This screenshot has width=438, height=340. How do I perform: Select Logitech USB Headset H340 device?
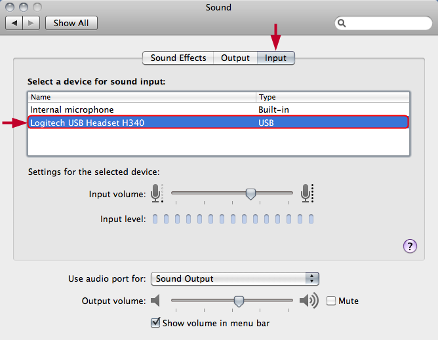[x=218, y=123]
